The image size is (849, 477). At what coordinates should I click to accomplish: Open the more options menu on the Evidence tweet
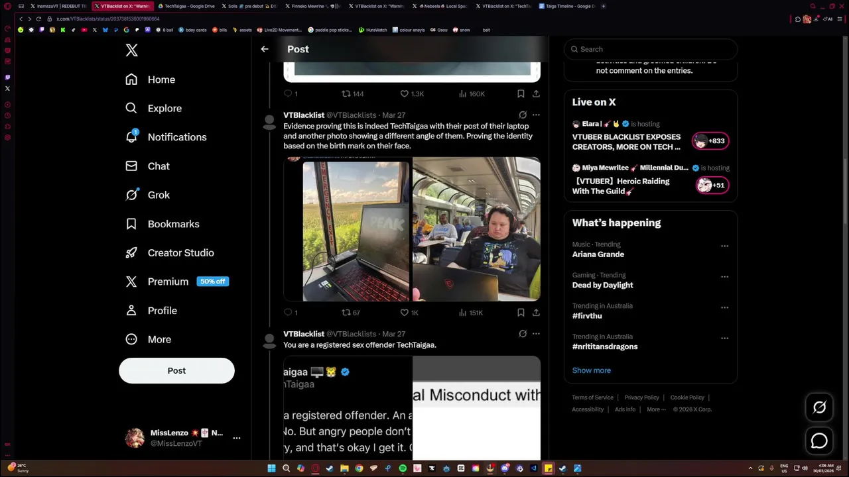pos(536,115)
